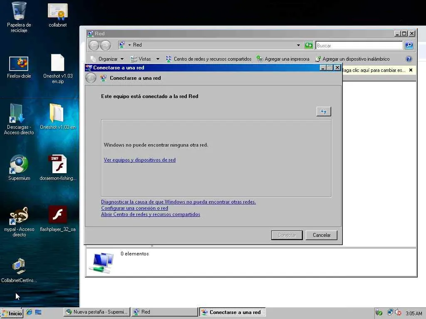
Task: Open link Ver equipos y dispositivos de red
Action: [x=140, y=160]
